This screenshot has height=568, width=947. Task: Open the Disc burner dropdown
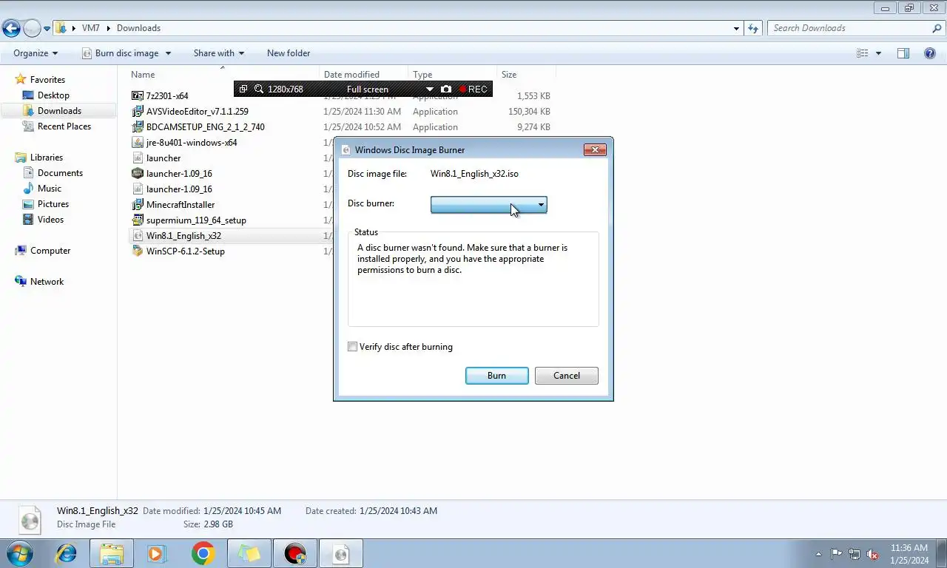pyautogui.click(x=488, y=205)
